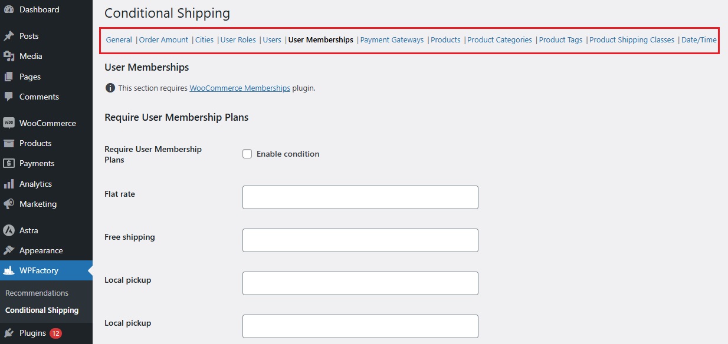Click the Media library icon
The height and width of the screenshot is (344, 728).
tap(9, 56)
